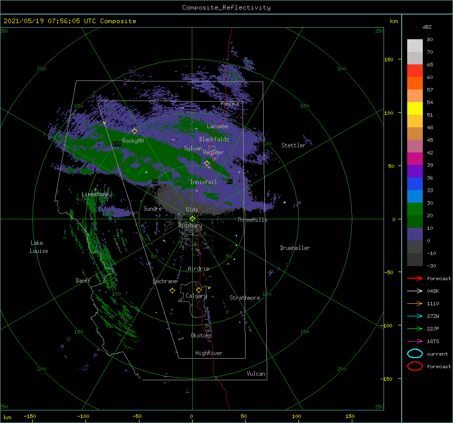Image resolution: width=453 pixels, height=423 pixels.
Task: Click the HighRiver town label
Action: [x=209, y=353]
